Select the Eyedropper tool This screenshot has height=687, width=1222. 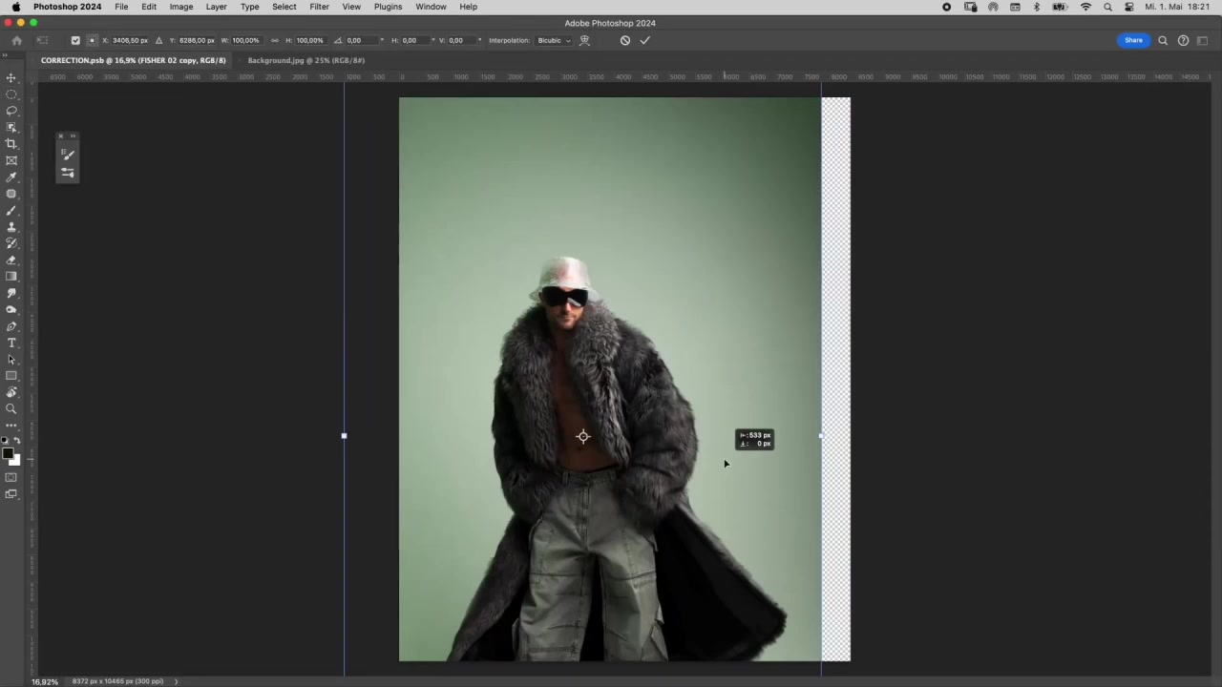tap(11, 177)
